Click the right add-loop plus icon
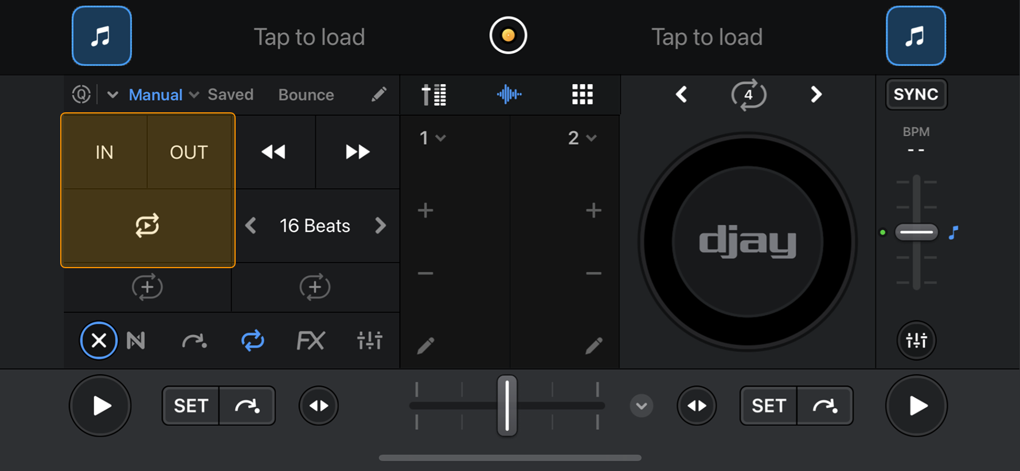Screen dimensions: 1020x471 pyautogui.click(x=315, y=287)
